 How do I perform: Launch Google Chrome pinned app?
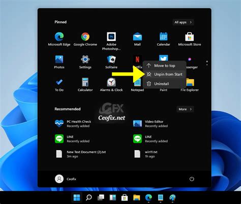[85, 39]
